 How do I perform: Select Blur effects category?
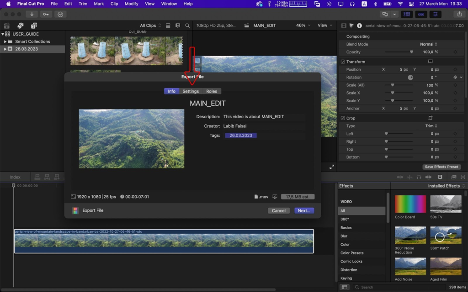[x=344, y=236]
